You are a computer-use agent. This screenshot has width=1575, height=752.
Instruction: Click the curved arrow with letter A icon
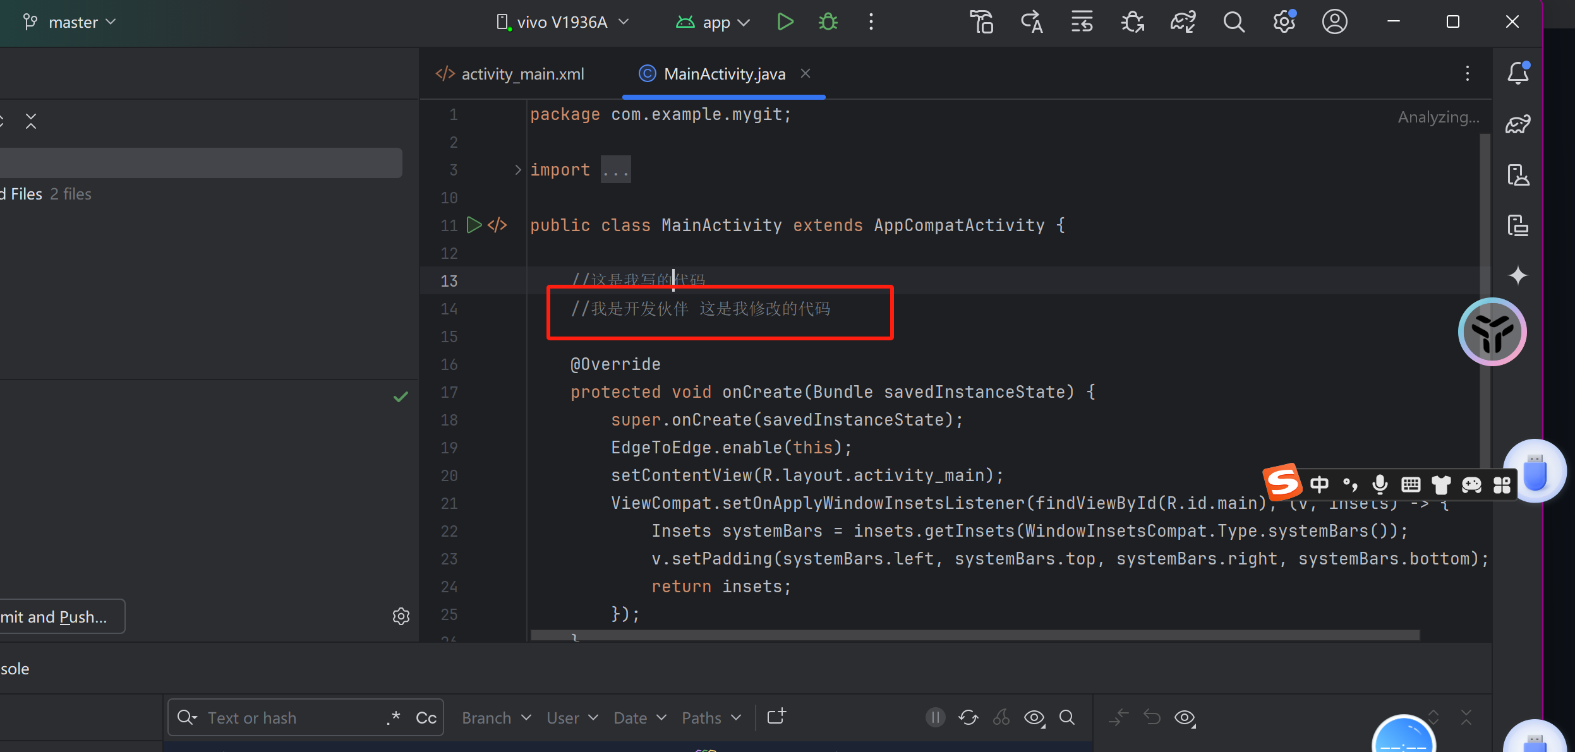point(1032,22)
